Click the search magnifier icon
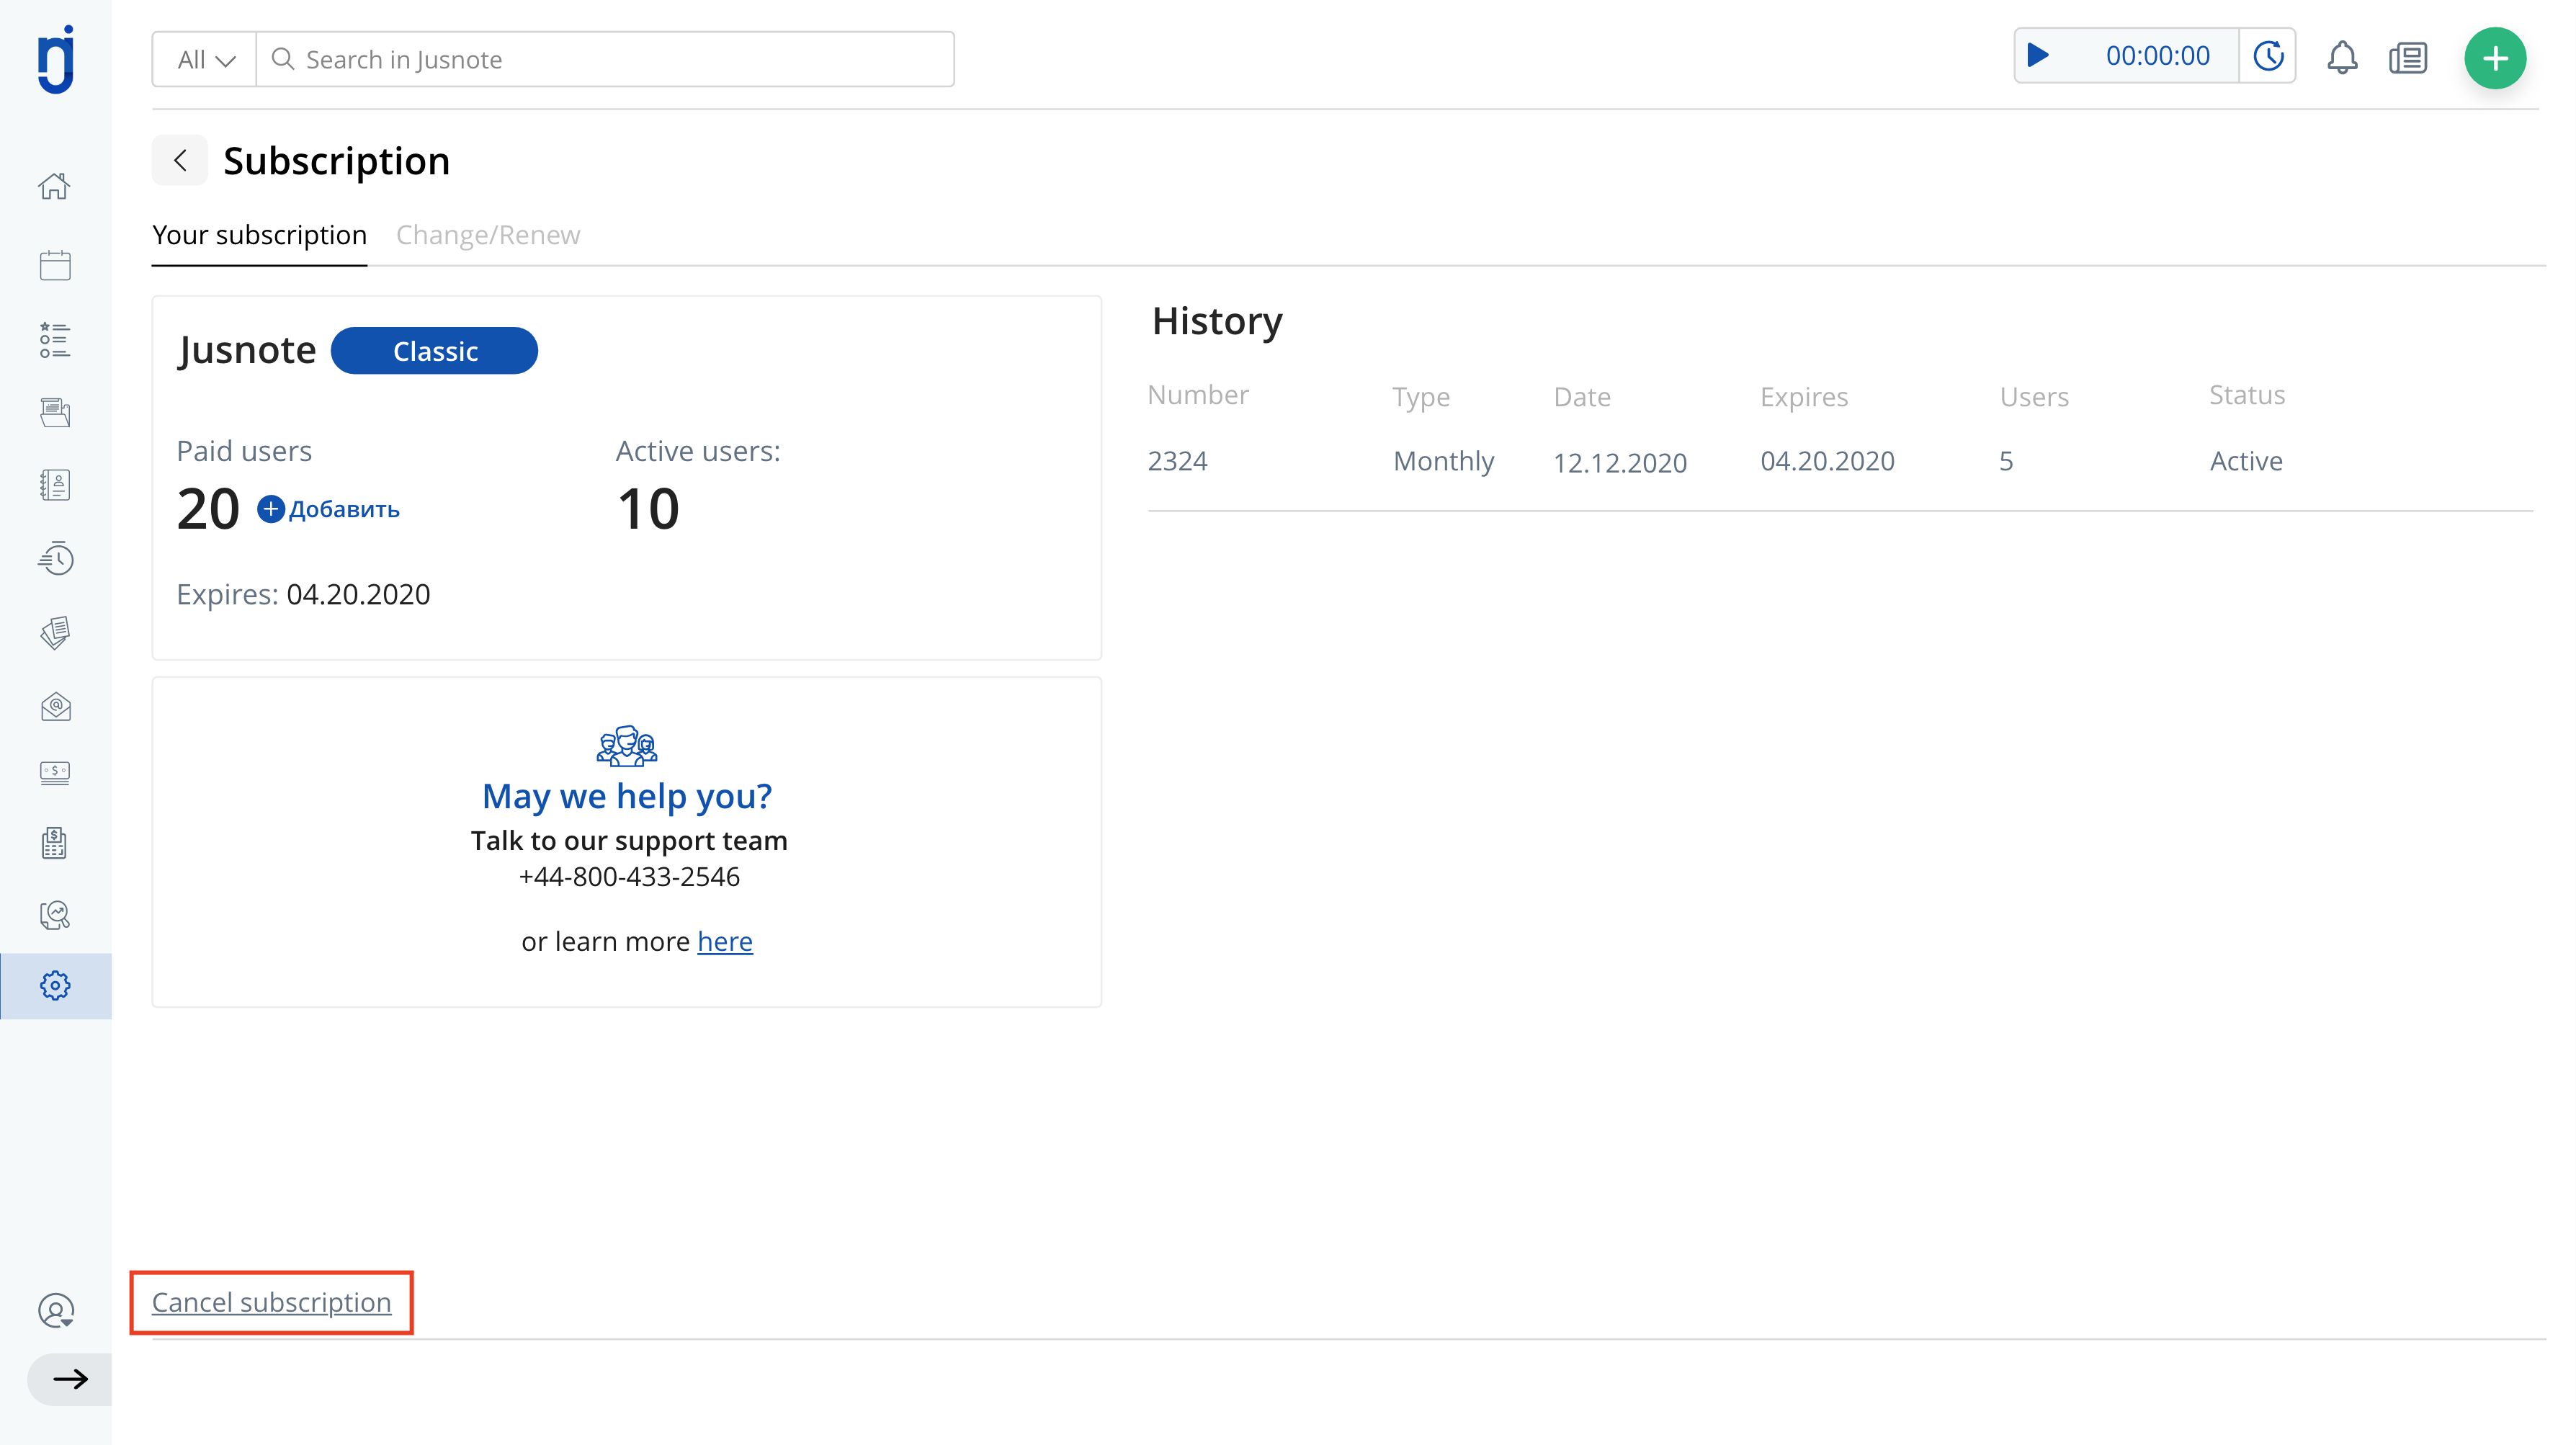Viewport: 2576px width, 1445px height. pos(283,59)
